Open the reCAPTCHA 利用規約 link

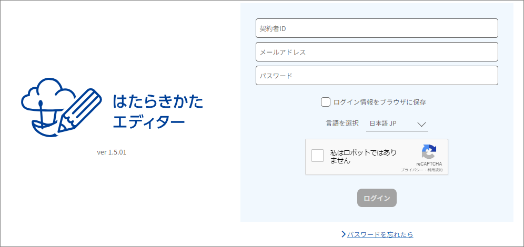tap(435, 170)
